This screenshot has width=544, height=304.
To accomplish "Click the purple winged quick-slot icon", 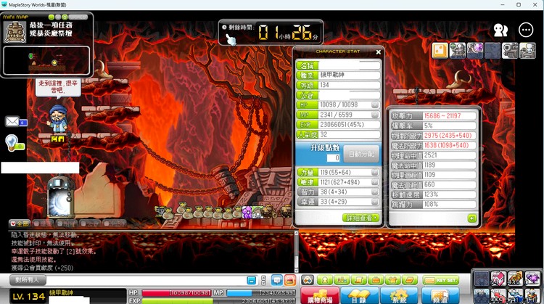I will (532, 279).
